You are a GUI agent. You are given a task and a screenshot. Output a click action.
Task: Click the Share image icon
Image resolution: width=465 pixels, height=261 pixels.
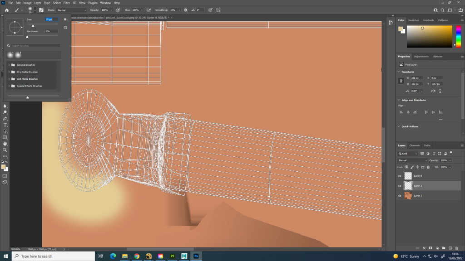tap(460, 10)
